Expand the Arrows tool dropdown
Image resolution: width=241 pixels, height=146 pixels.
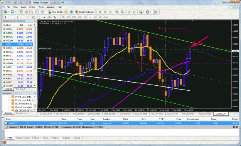[x=57, y=17]
